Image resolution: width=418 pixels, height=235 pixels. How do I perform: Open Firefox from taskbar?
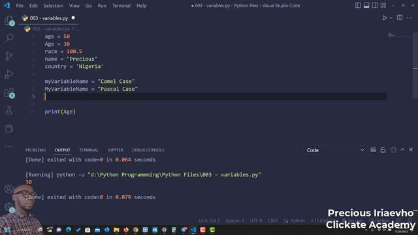pyautogui.click(x=126, y=230)
